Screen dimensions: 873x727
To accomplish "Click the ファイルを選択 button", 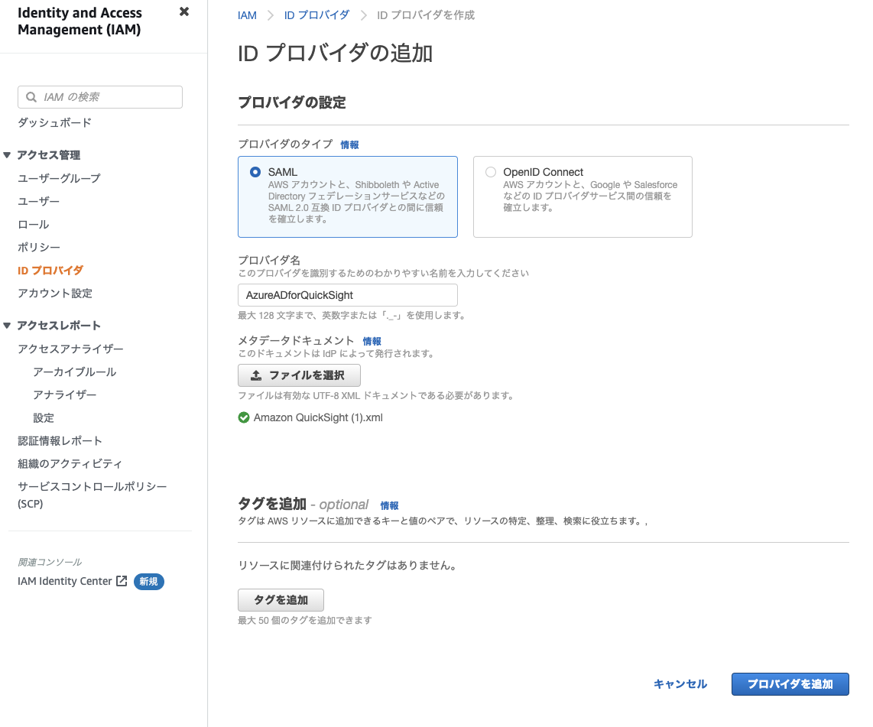I will point(299,375).
